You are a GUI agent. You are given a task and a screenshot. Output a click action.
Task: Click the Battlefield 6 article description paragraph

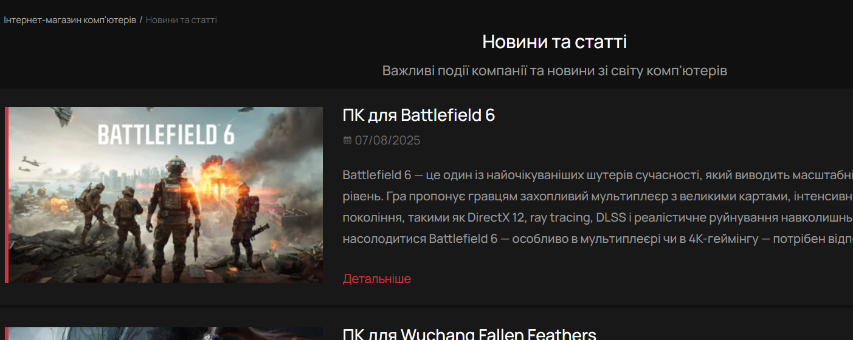point(598,207)
